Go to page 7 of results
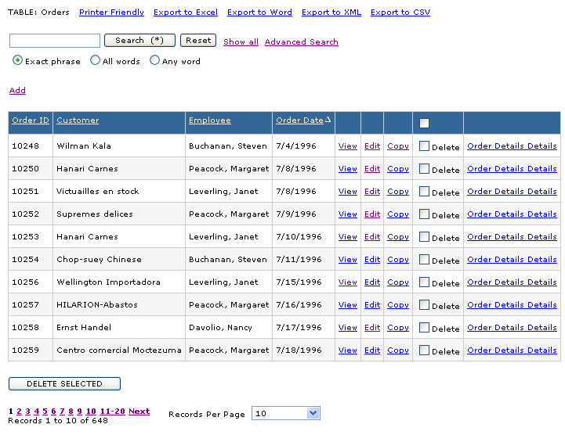Image resolution: width=565 pixels, height=435 pixels. [63, 412]
